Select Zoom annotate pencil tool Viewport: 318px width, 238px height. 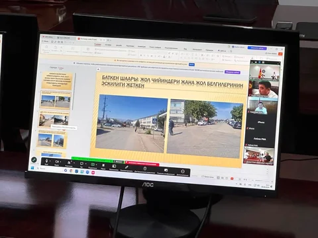(127, 168)
